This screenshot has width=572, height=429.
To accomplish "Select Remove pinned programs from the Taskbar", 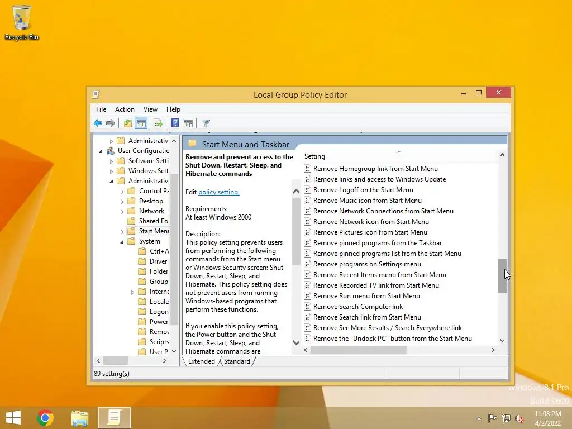I will (x=378, y=243).
